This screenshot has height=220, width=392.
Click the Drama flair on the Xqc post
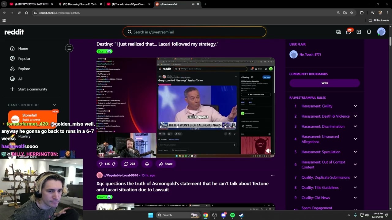pyautogui.click(x=104, y=197)
